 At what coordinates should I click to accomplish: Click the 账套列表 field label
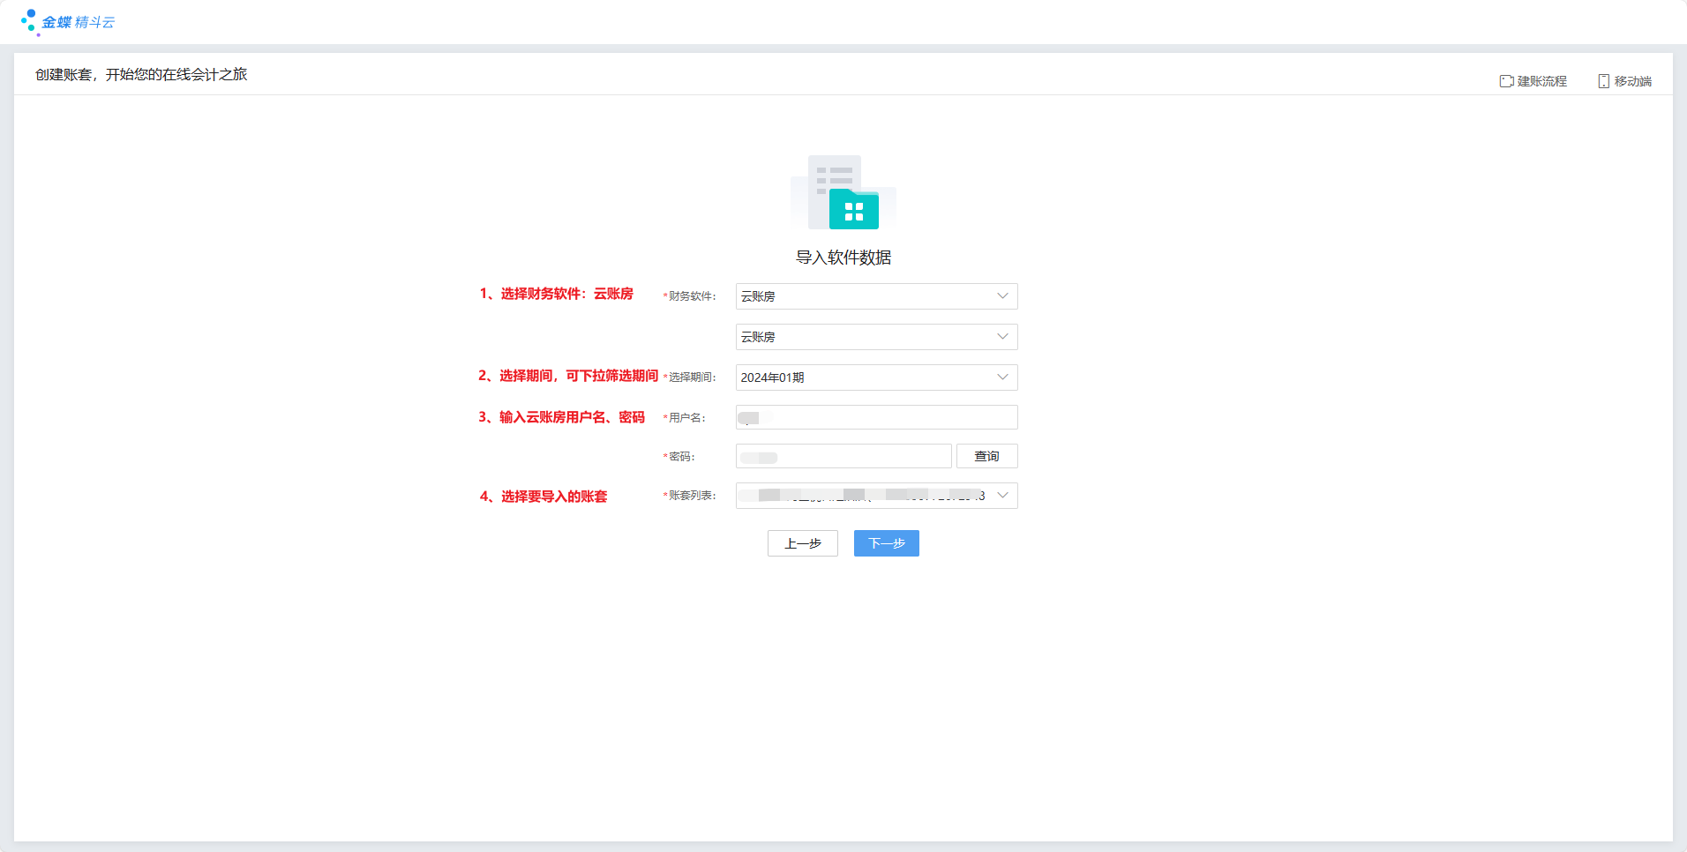pos(690,496)
